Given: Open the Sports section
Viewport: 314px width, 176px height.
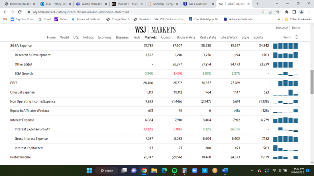Looking at the screenshot, I should pyautogui.click(x=258, y=37).
